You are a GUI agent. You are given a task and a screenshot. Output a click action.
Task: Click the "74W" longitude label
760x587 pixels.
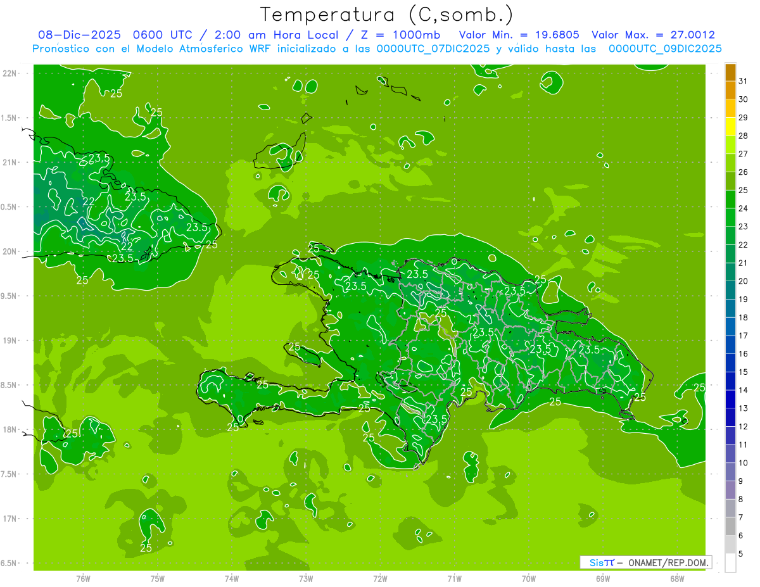point(231,578)
